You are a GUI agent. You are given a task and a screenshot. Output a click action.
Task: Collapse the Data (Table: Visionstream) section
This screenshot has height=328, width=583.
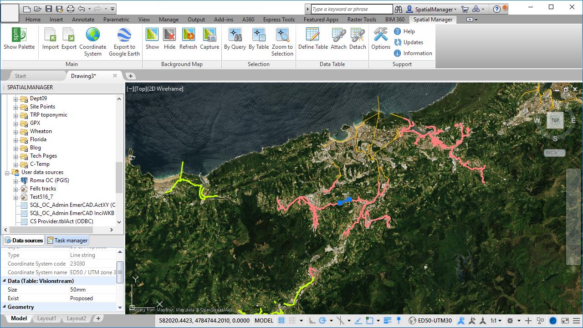(5, 281)
